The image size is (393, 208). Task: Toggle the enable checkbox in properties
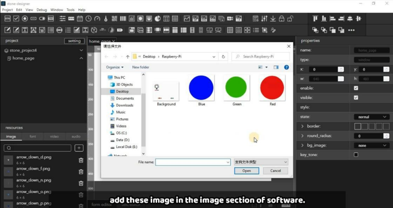point(356,88)
